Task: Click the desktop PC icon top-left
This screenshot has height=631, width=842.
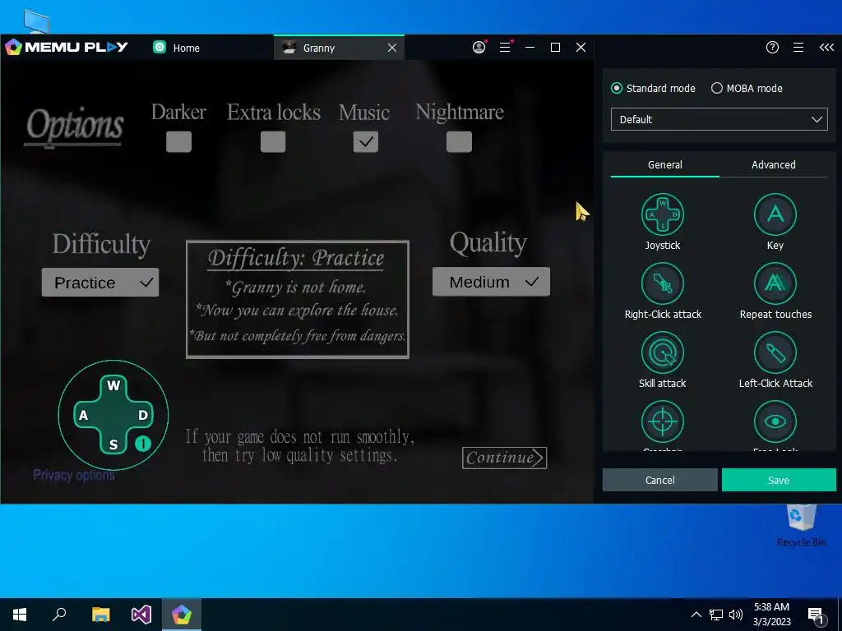Action: [36, 21]
